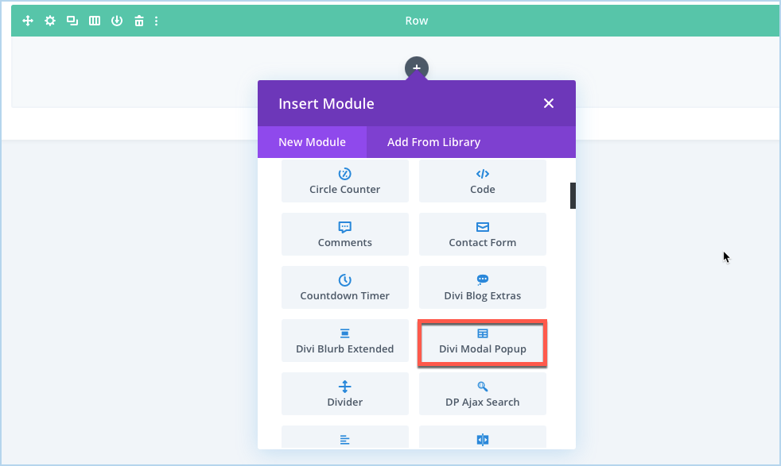Add a Comments module
This screenshot has width=781, height=466.
click(x=344, y=234)
